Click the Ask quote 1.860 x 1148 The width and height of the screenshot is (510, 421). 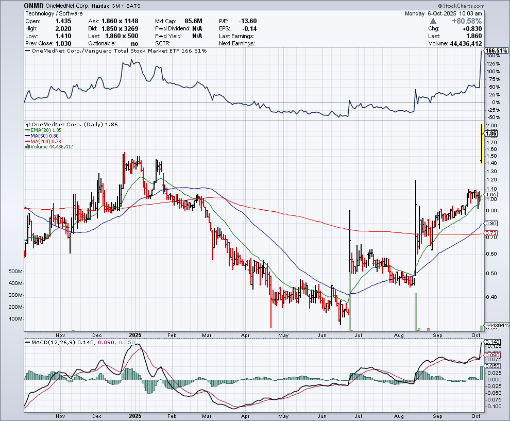(x=120, y=21)
